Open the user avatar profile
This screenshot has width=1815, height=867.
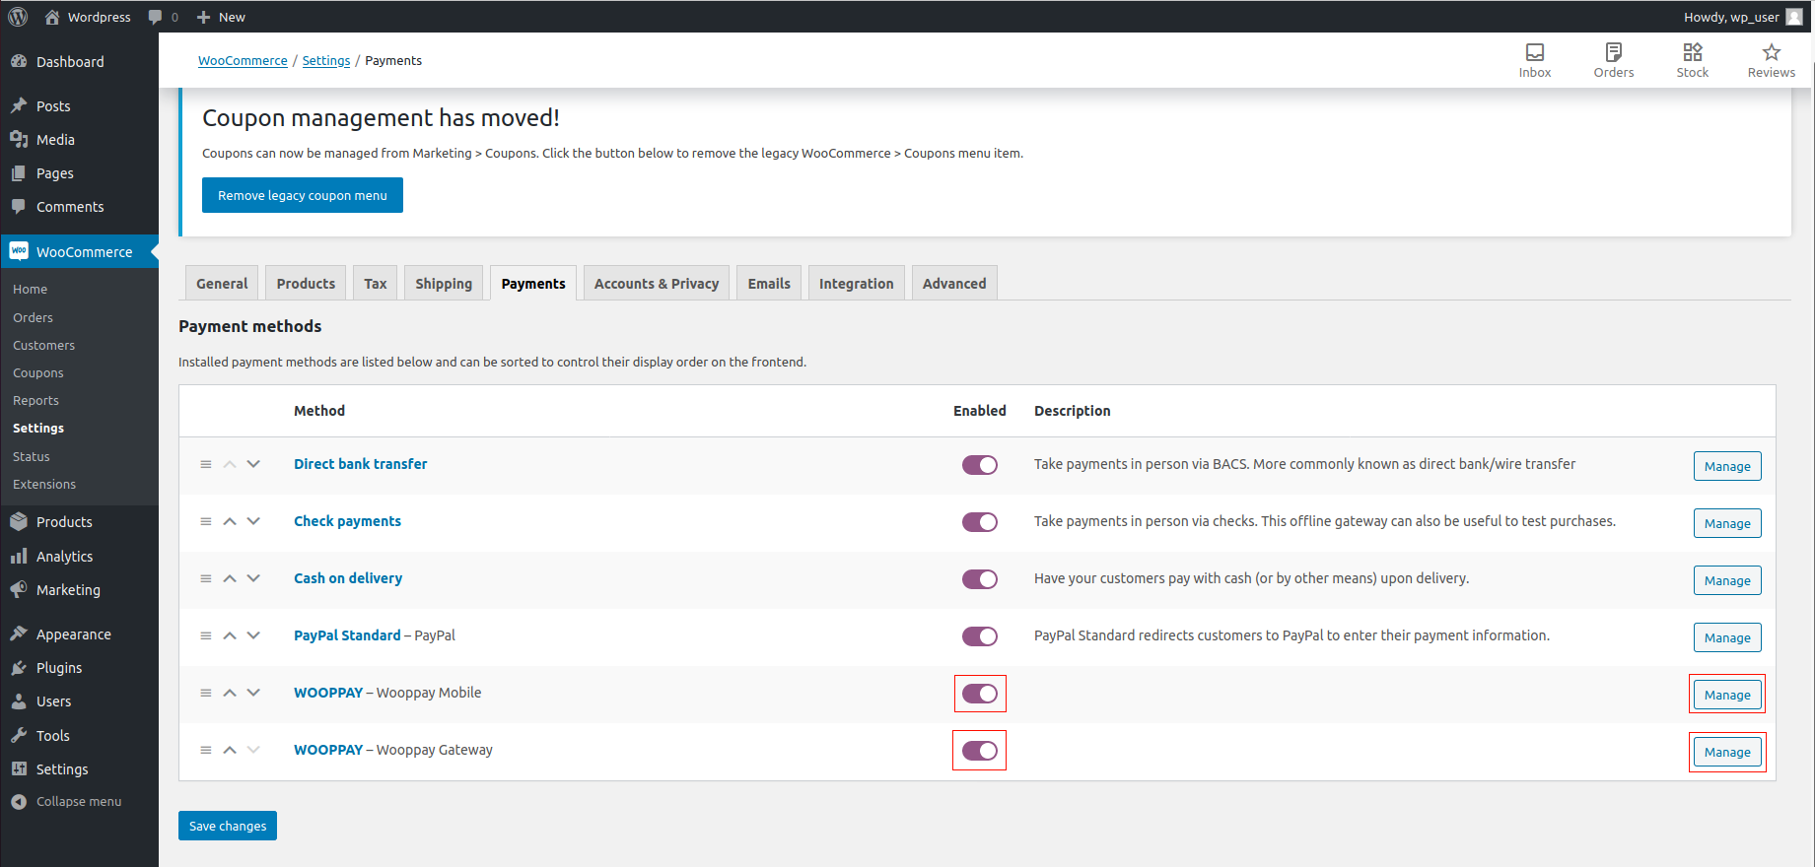(1794, 17)
